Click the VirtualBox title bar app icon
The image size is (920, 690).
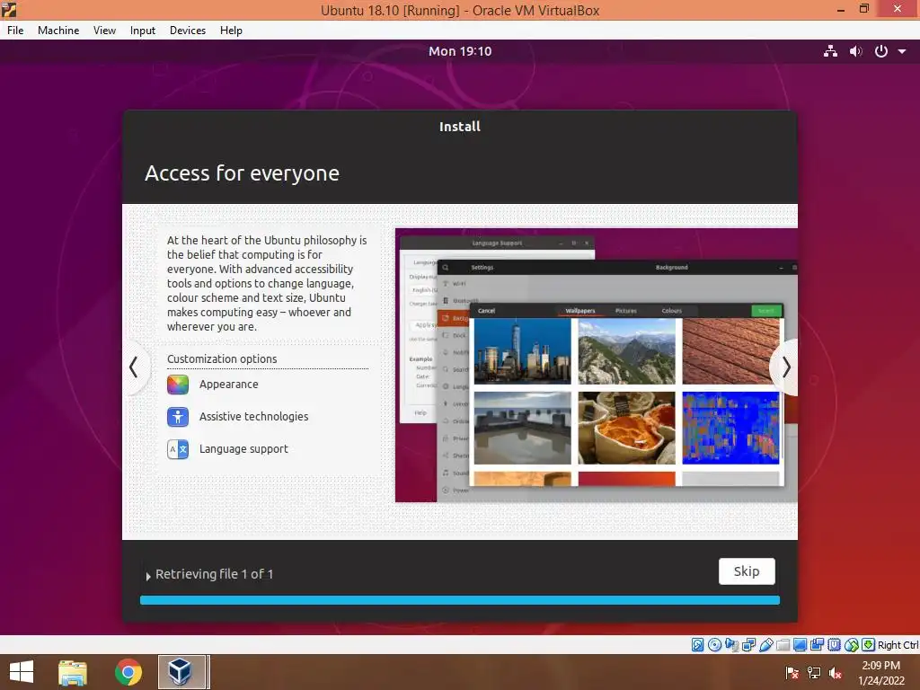point(9,9)
